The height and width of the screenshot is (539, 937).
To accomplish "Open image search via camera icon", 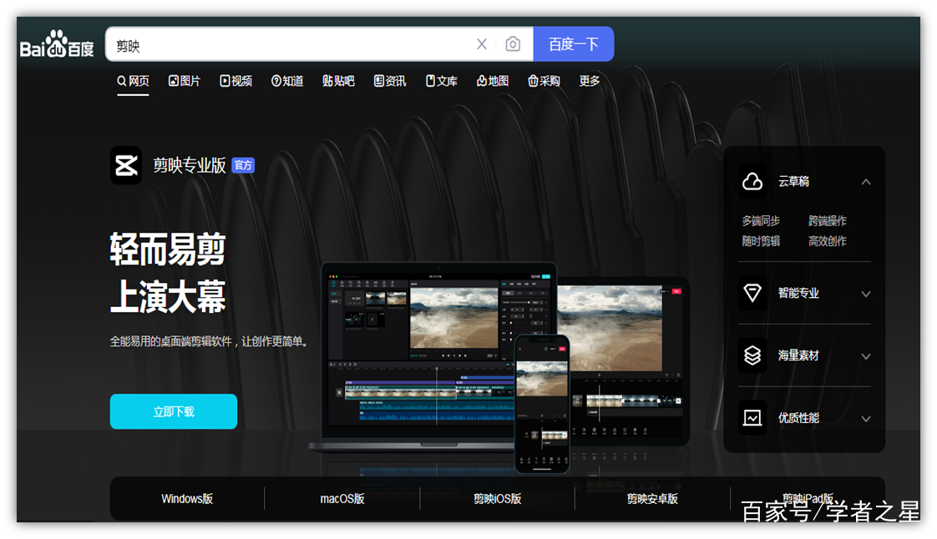I will click(513, 44).
